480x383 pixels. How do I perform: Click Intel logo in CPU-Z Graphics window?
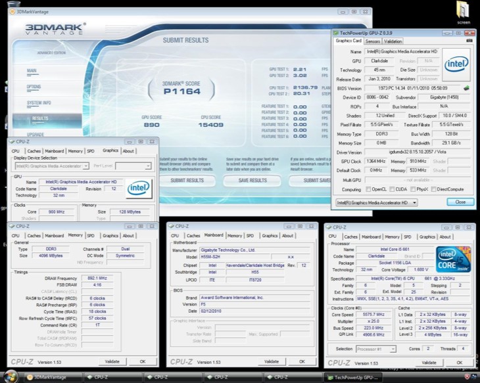pyautogui.click(x=139, y=188)
